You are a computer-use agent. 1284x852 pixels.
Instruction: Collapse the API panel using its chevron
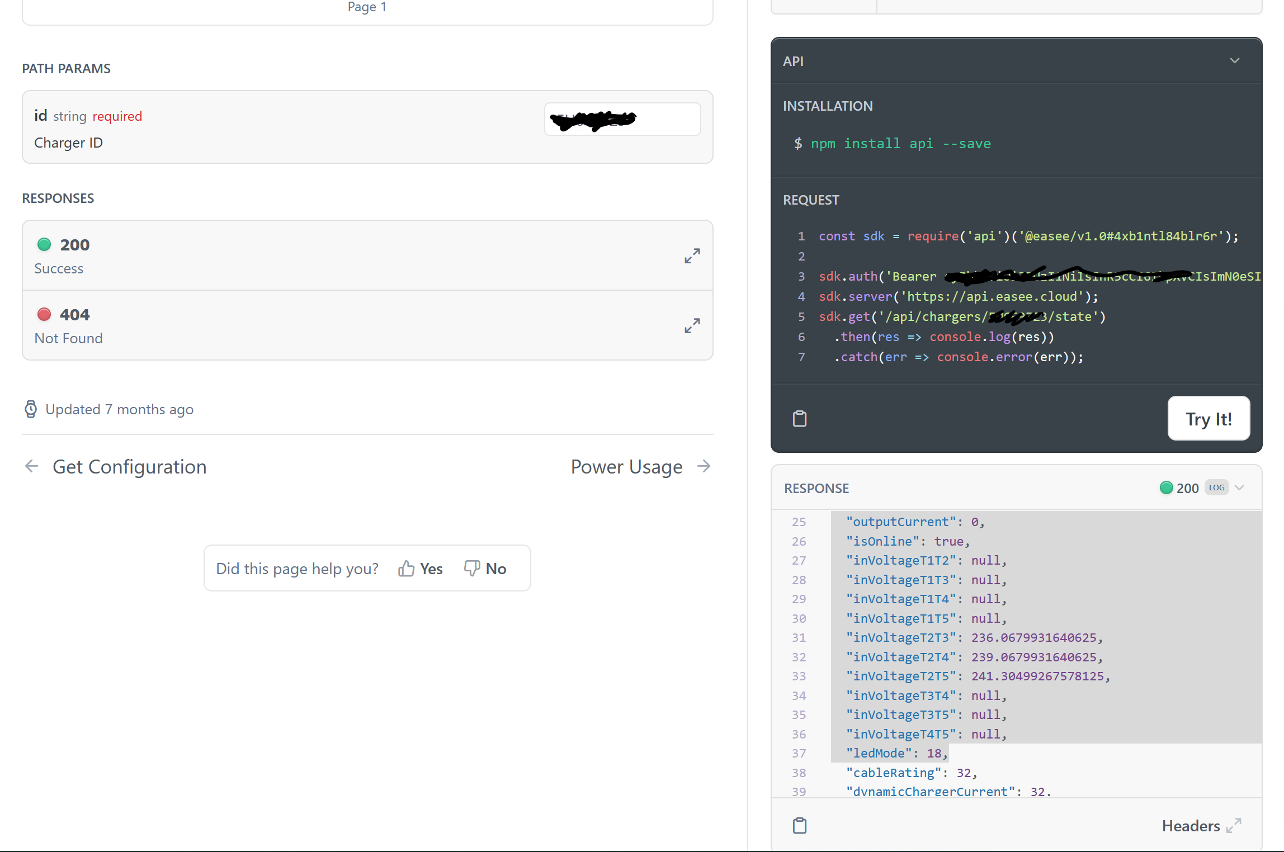[1235, 60]
